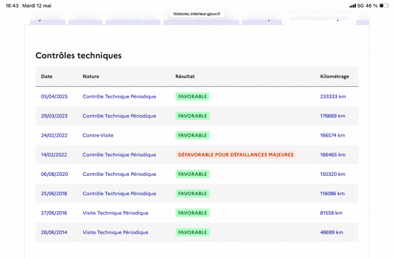This screenshot has width=394, height=258.
Task: Click the 'Contre-Visite' entry
Action: click(98, 136)
